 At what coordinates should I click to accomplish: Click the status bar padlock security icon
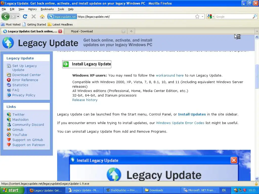click(256, 184)
